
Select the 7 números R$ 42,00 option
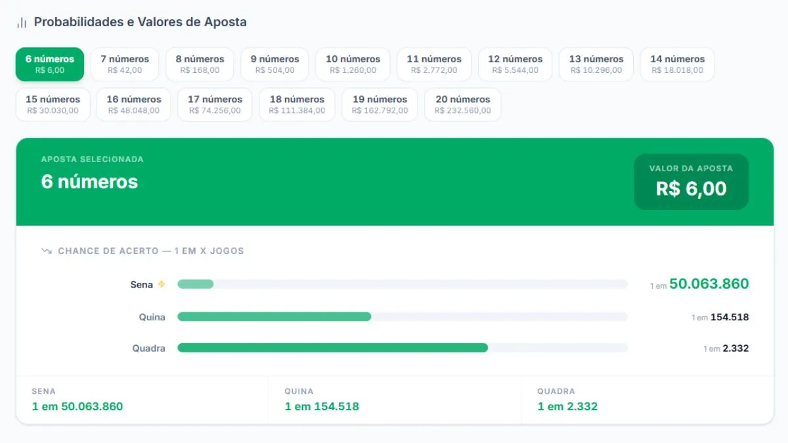[125, 64]
